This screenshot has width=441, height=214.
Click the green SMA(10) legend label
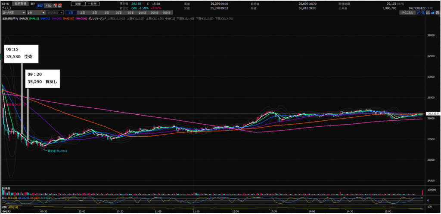click(x=34, y=18)
